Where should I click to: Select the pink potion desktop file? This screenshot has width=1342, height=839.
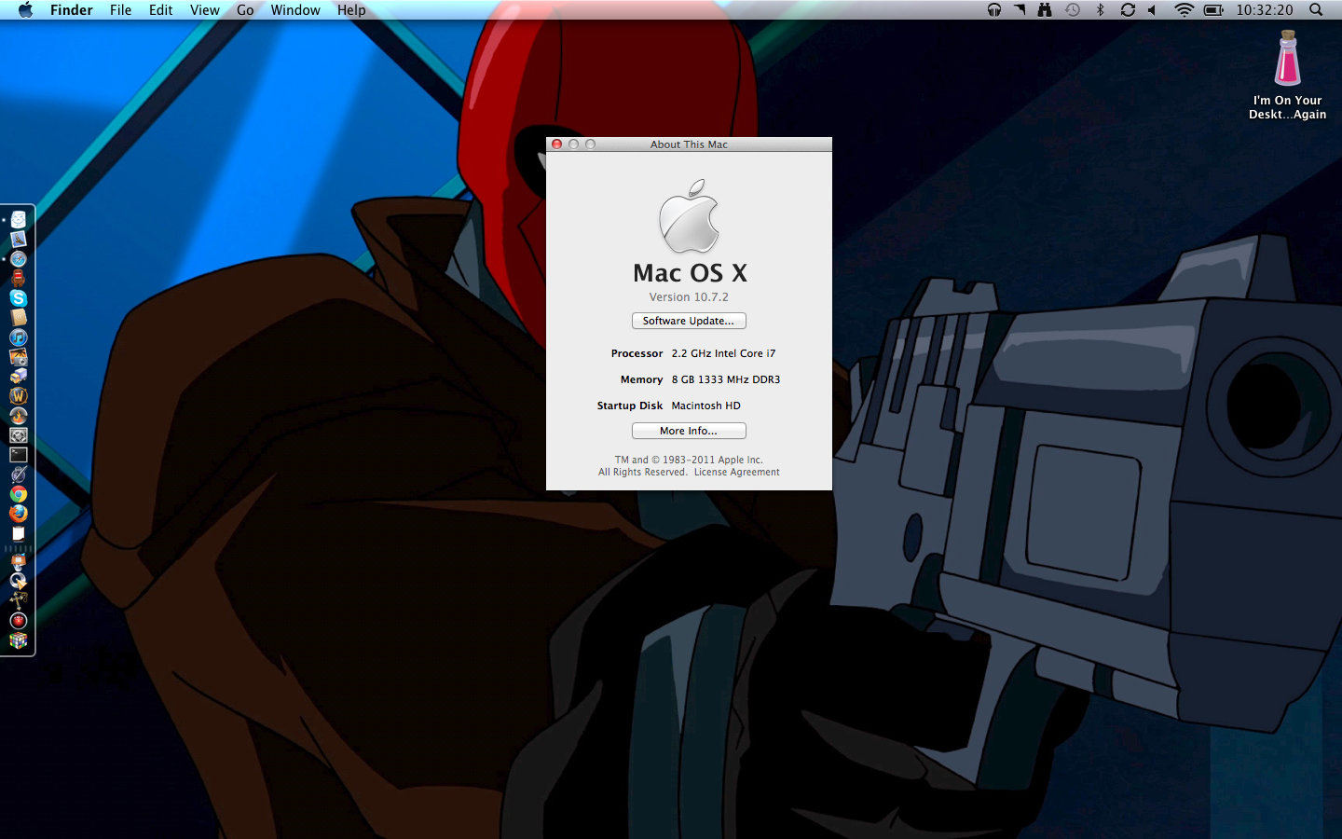(1287, 60)
